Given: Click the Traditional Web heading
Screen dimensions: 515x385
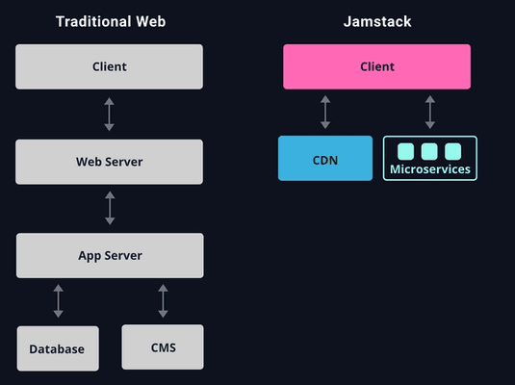Looking at the screenshot, I should click(111, 22).
